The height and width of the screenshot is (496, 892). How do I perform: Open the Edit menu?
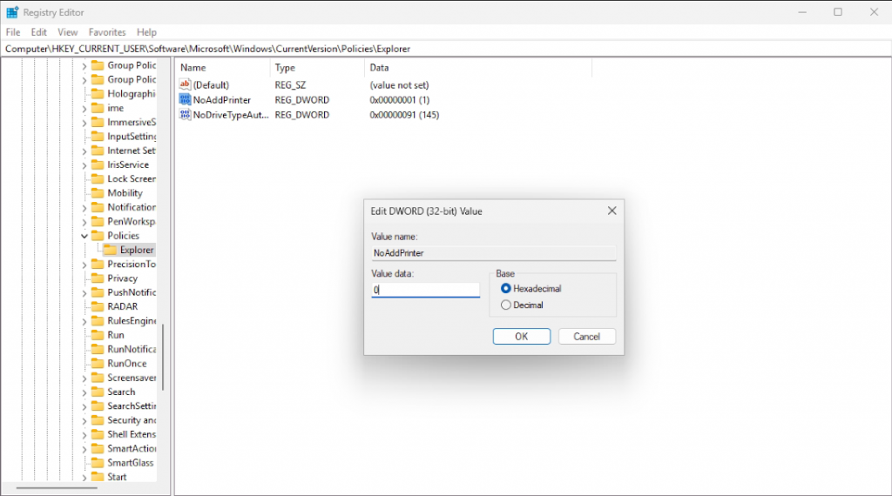coord(39,32)
